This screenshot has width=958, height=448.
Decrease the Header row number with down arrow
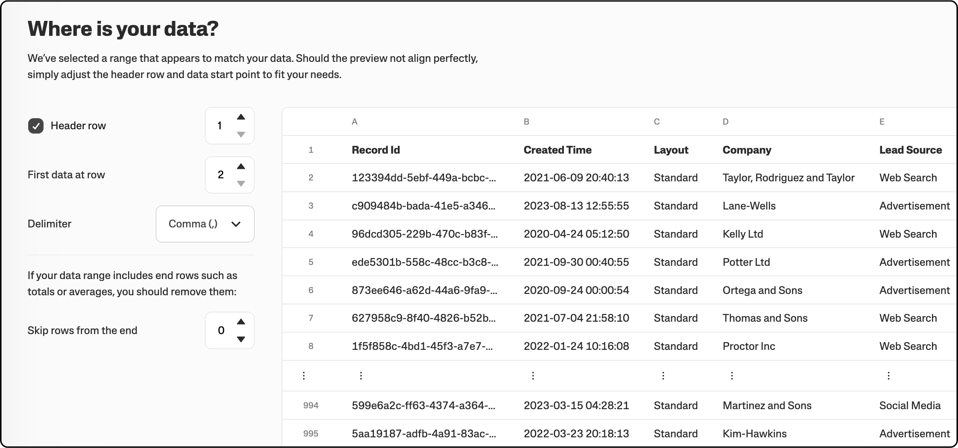tap(241, 134)
